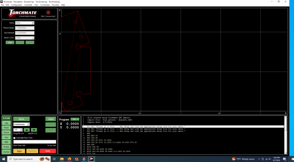Open the Edit menu
This screenshot has height=162, width=294.
pos(7,5)
